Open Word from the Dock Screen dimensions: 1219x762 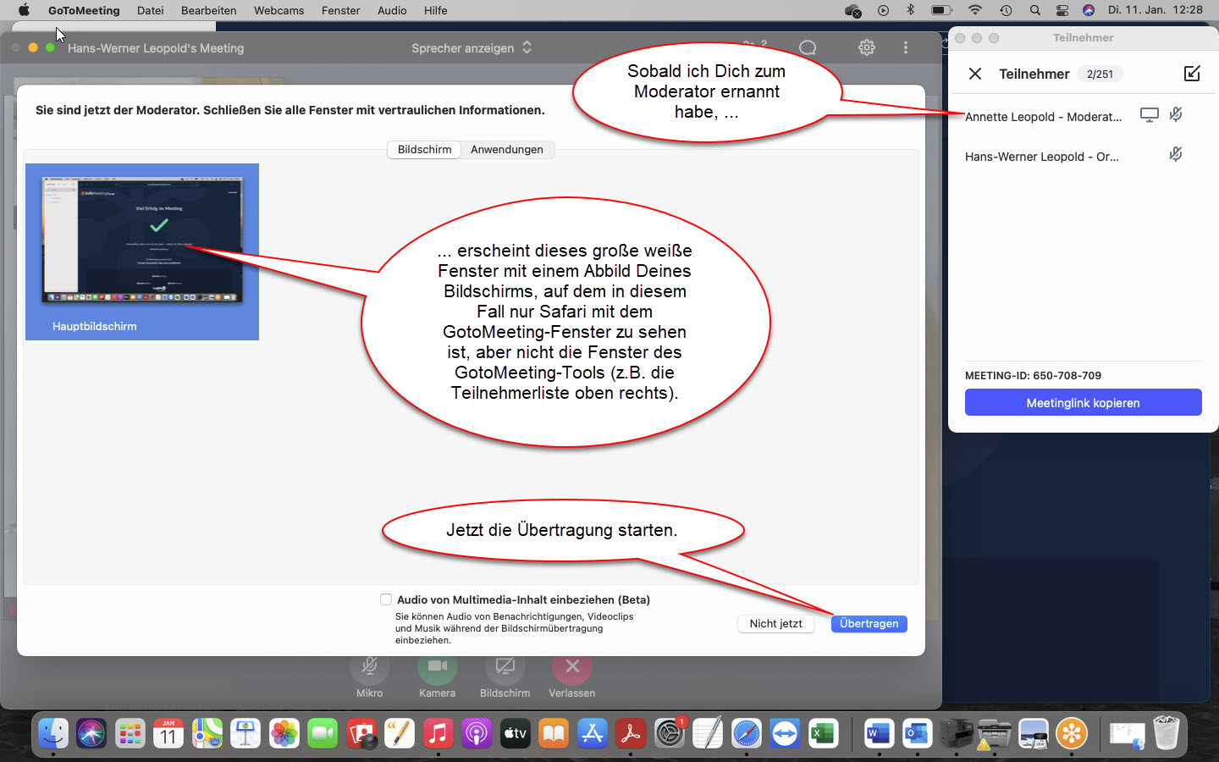pyautogui.click(x=879, y=733)
